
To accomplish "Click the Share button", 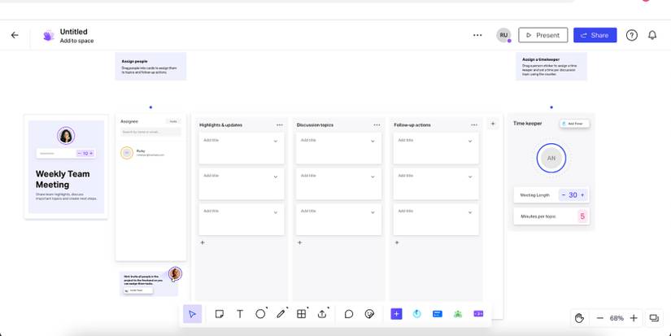I will 595,35.
